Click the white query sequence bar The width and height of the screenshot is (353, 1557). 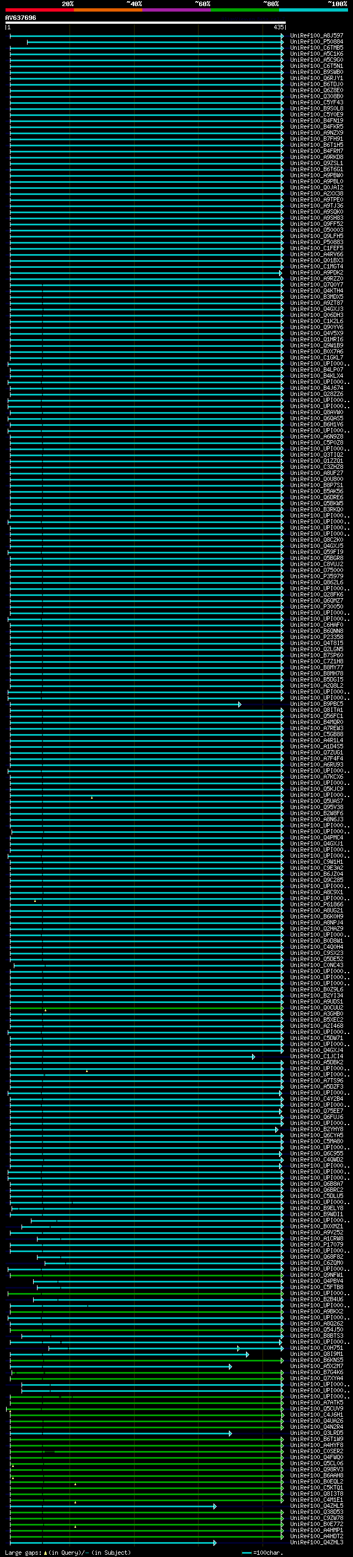coord(146,22)
